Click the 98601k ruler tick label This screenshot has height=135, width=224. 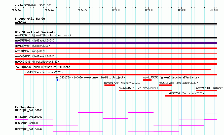[x=214, y=10]
